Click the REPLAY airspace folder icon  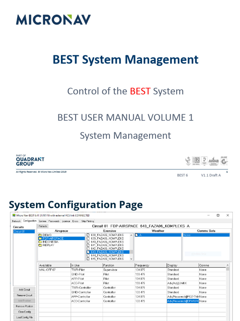(40, 245)
